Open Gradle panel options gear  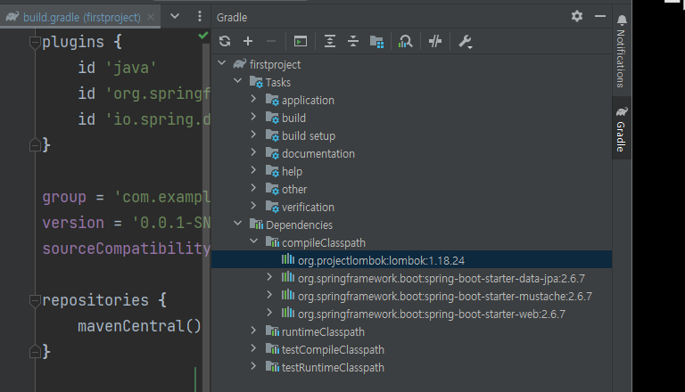(577, 17)
